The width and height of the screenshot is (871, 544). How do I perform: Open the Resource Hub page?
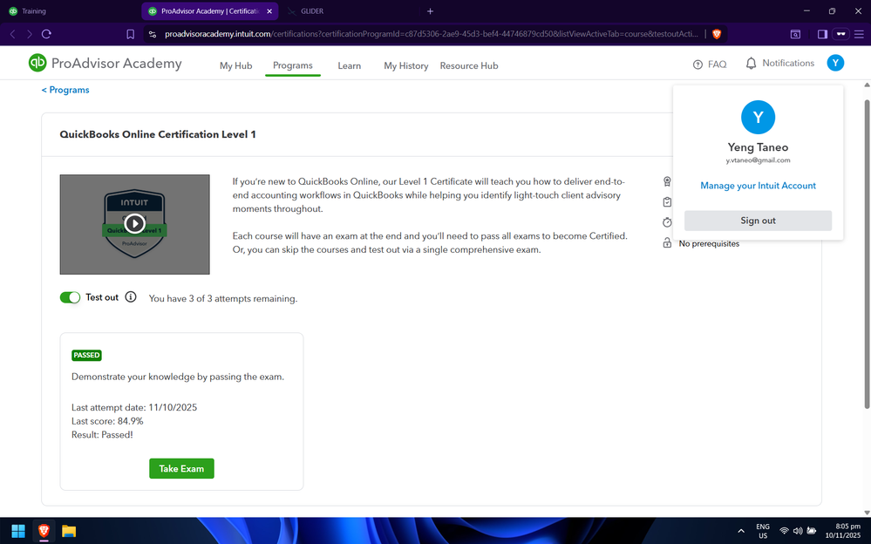click(x=469, y=65)
